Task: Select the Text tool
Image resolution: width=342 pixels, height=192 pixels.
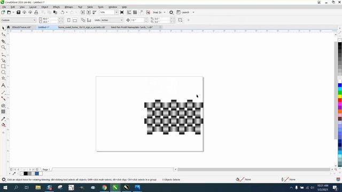Action: (x=3, y=85)
